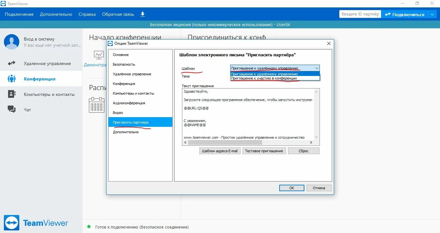Click the calendar schedule icon
The width and height of the screenshot is (440, 233).
point(97,105)
